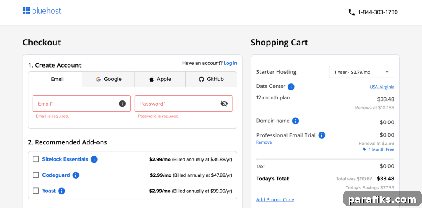422x208 pixels.
Task: Click the struck-through $110.87 total
Action: click(364, 179)
